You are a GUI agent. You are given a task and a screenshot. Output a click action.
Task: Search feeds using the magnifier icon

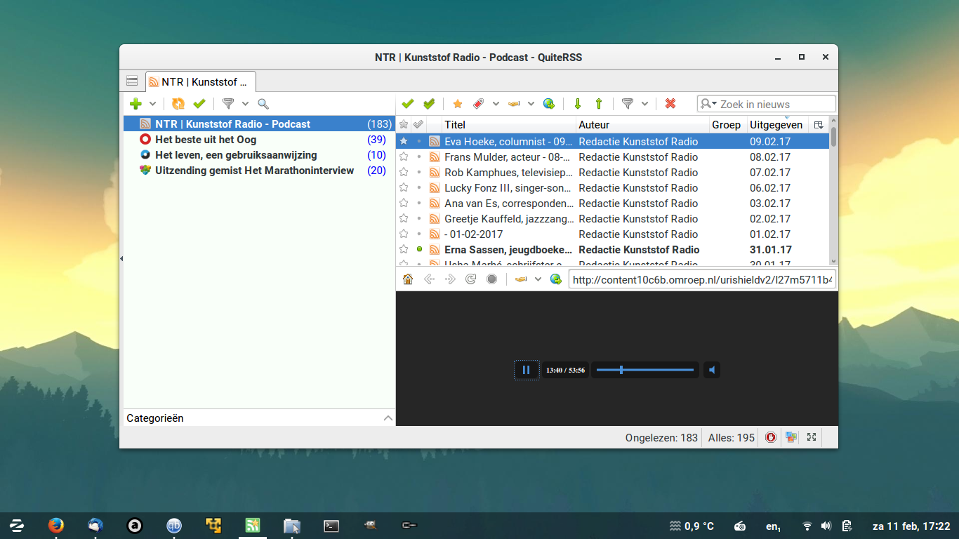[263, 104]
